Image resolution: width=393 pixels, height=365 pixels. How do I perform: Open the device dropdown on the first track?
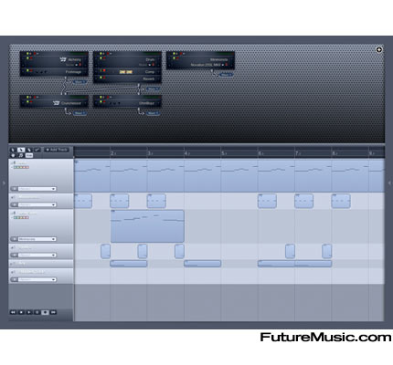pyautogui.click(x=37, y=189)
